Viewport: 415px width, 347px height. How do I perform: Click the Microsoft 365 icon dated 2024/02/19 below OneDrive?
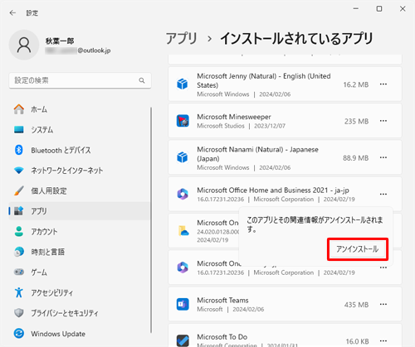(183, 267)
